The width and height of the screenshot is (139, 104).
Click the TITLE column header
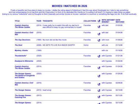click(x=17, y=21)
